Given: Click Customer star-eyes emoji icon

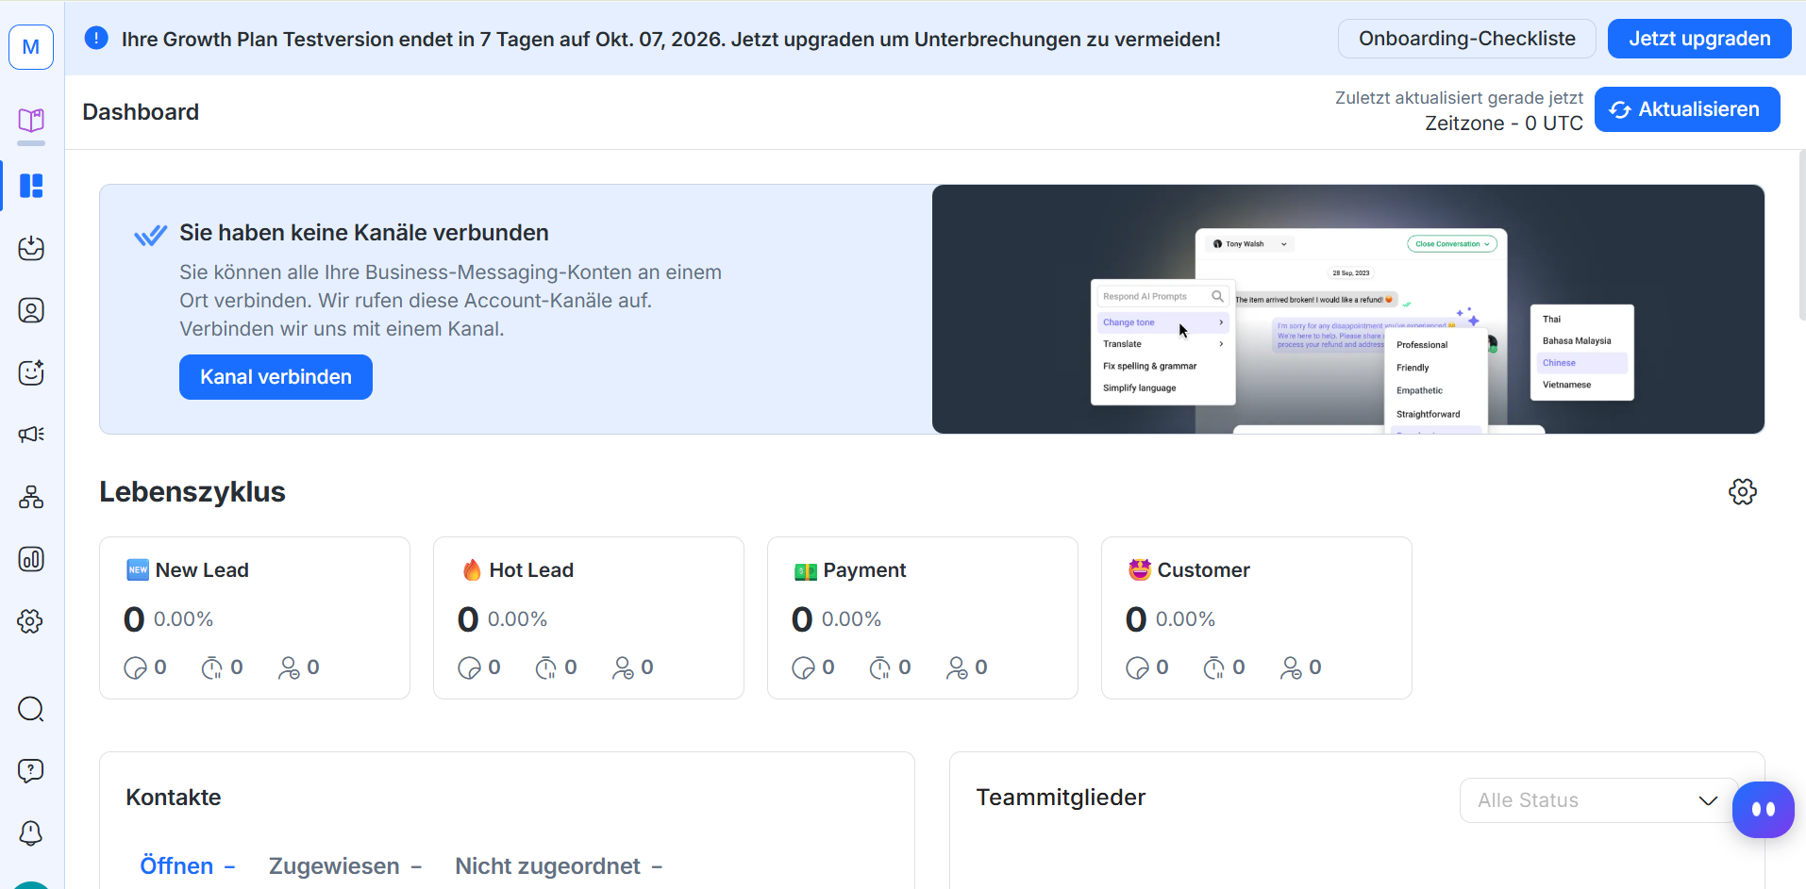Looking at the screenshot, I should pyautogui.click(x=1140, y=569).
